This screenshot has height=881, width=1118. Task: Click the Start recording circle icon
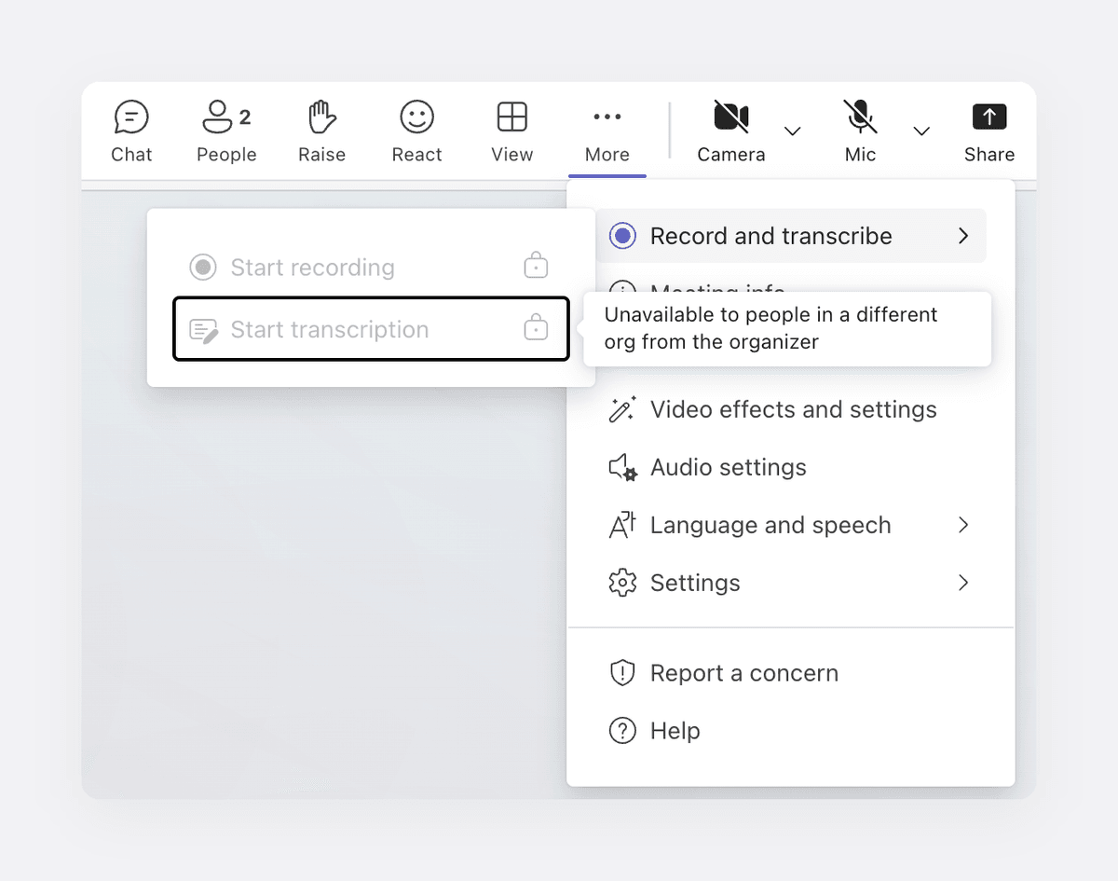(202, 268)
